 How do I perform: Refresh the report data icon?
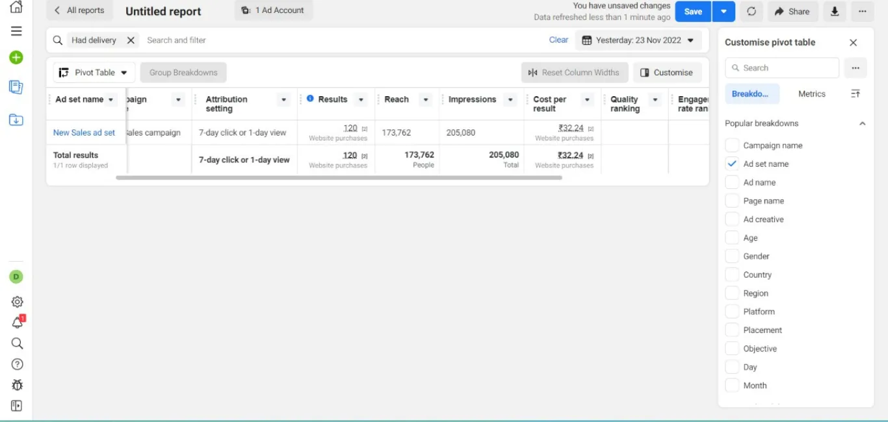751,11
